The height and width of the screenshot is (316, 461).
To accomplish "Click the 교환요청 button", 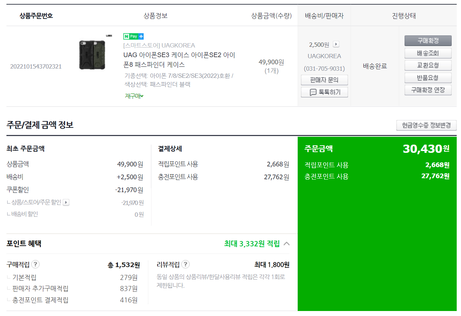I will coord(428,65).
